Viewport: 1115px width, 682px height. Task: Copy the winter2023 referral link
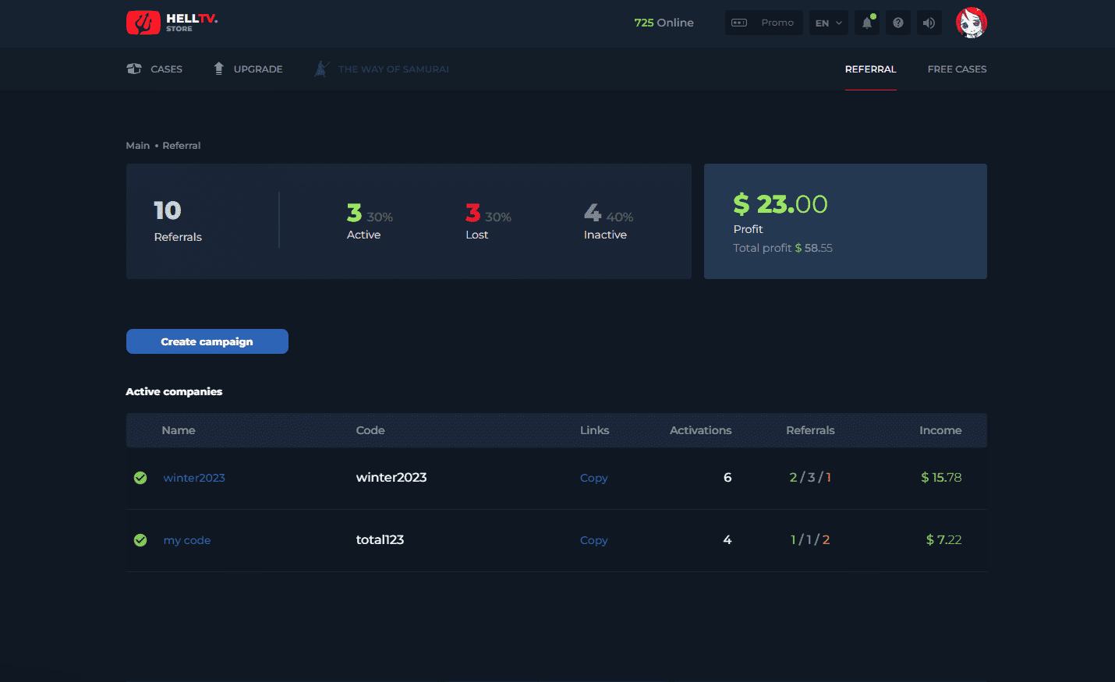click(594, 478)
